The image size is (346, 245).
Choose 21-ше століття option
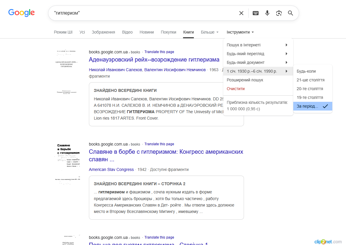coord(313,80)
